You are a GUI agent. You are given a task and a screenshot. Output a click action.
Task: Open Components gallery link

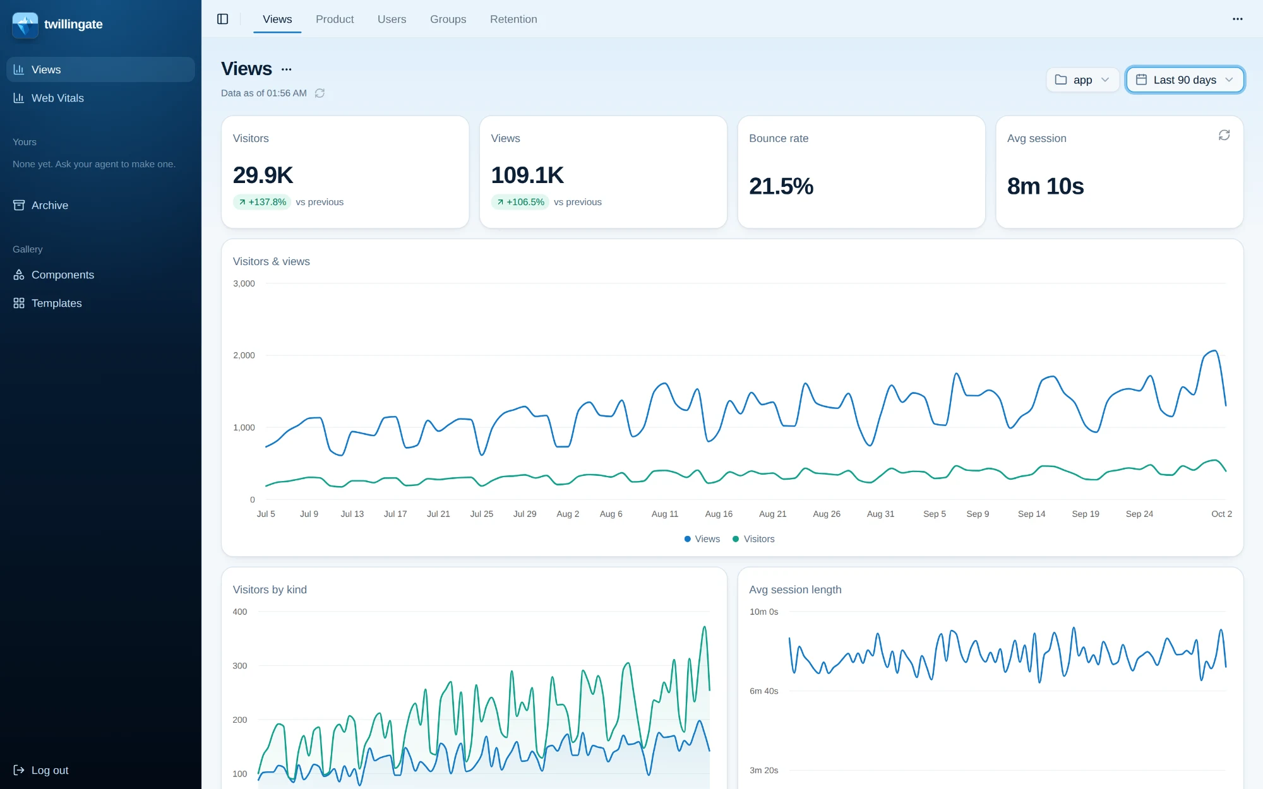pos(100,275)
